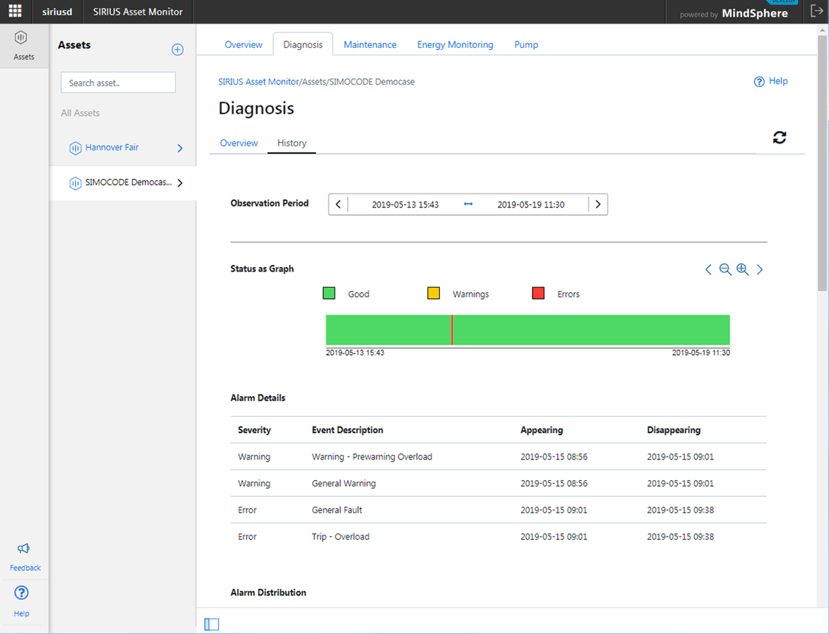Select the General Warning event row

pos(499,484)
